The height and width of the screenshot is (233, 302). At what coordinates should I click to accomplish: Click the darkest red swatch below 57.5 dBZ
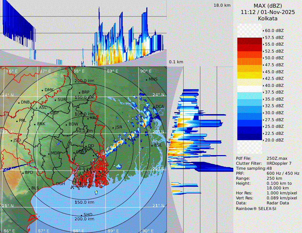[250, 41]
